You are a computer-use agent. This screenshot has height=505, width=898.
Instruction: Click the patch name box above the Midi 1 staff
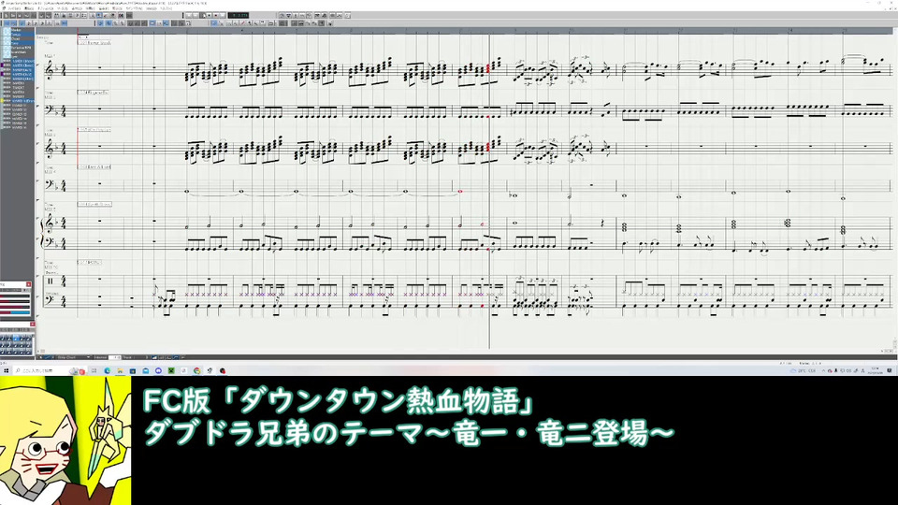94,43
